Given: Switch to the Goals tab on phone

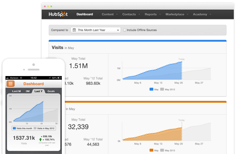Looking at the screenshot, I should click(x=51, y=91).
